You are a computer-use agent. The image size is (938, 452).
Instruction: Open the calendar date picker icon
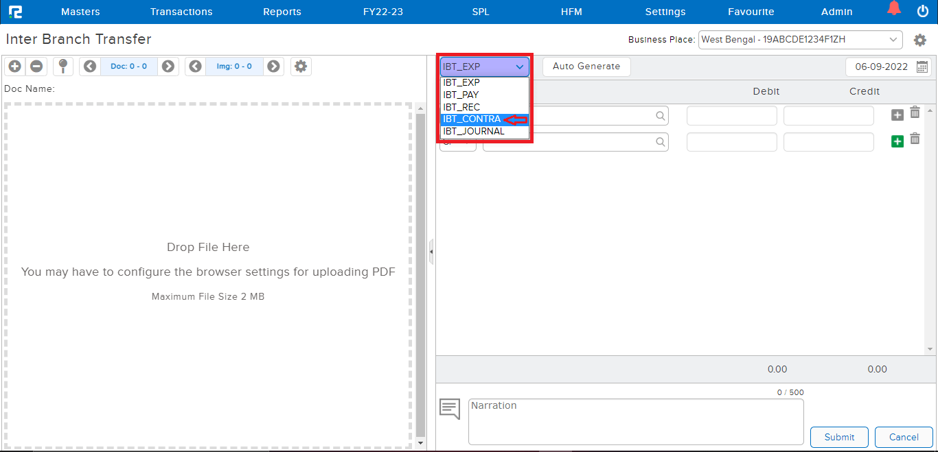(922, 67)
